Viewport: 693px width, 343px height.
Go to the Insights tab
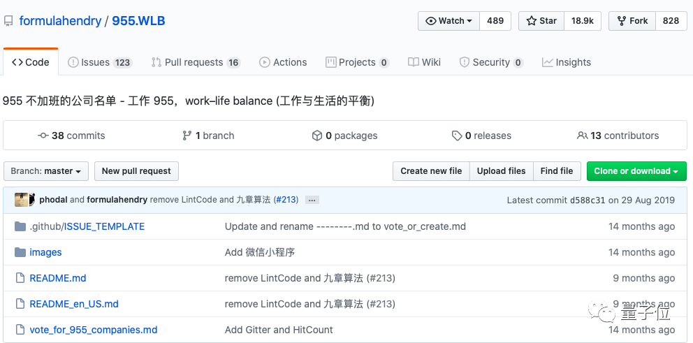coord(567,62)
